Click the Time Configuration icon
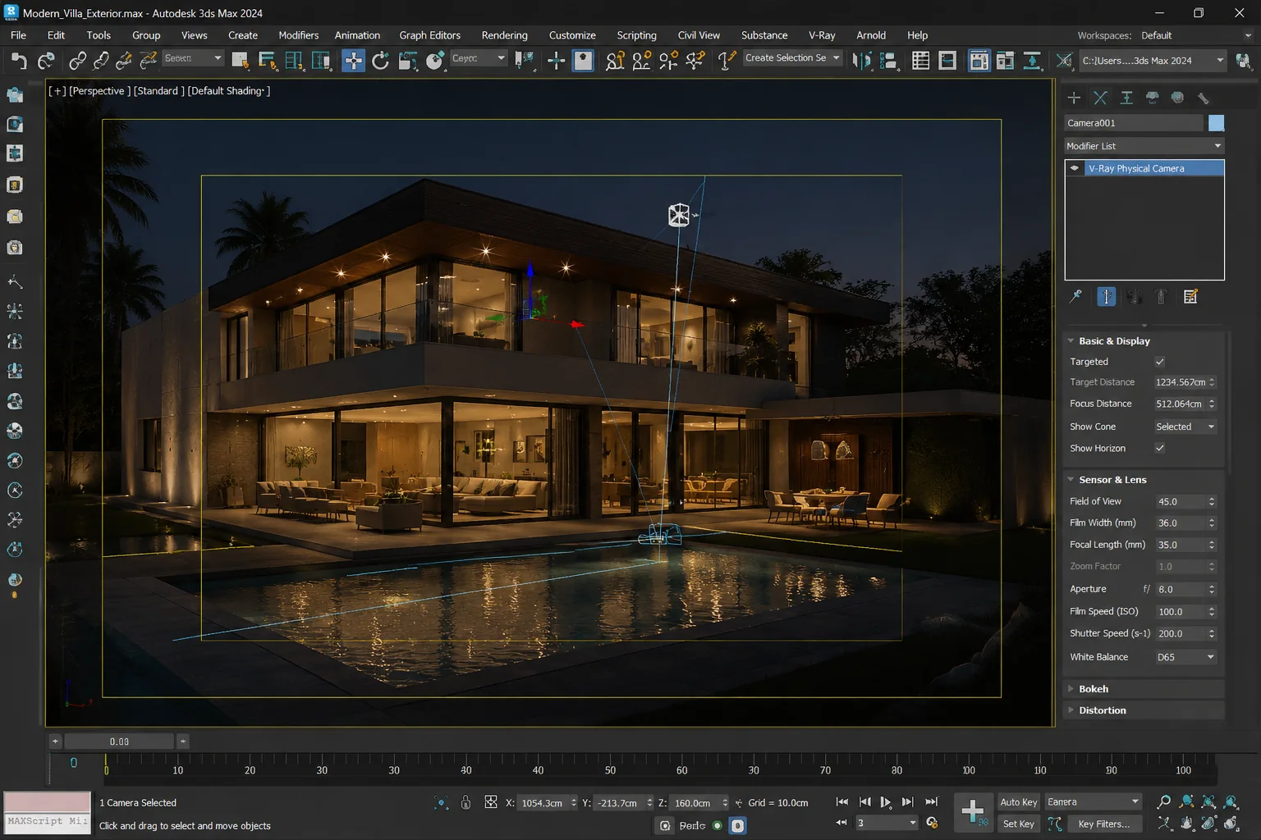The width and height of the screenshot is (1261, 840). click(x=932, y=822)
